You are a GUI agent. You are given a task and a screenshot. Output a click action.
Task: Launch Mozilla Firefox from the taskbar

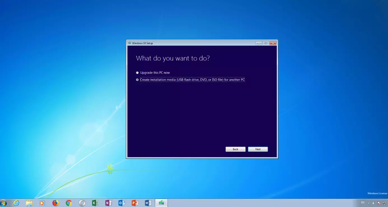click(55, 203)
